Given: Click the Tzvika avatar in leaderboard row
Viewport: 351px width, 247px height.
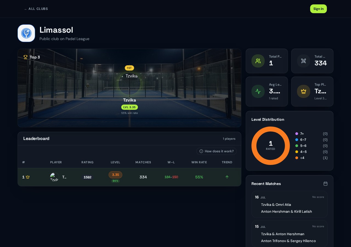Looking at the screenshot, I should [x=55, y=177].
